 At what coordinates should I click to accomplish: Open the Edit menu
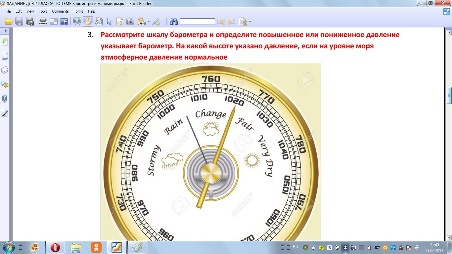[x=19, y=11]
